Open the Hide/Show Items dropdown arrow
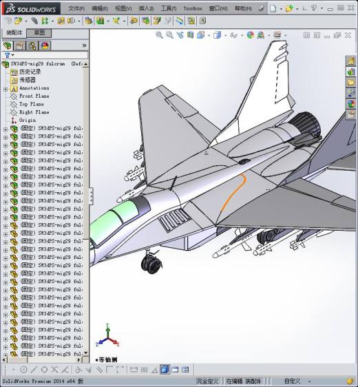This screenshot has height=387, width=358. click(x=242, y=36)
